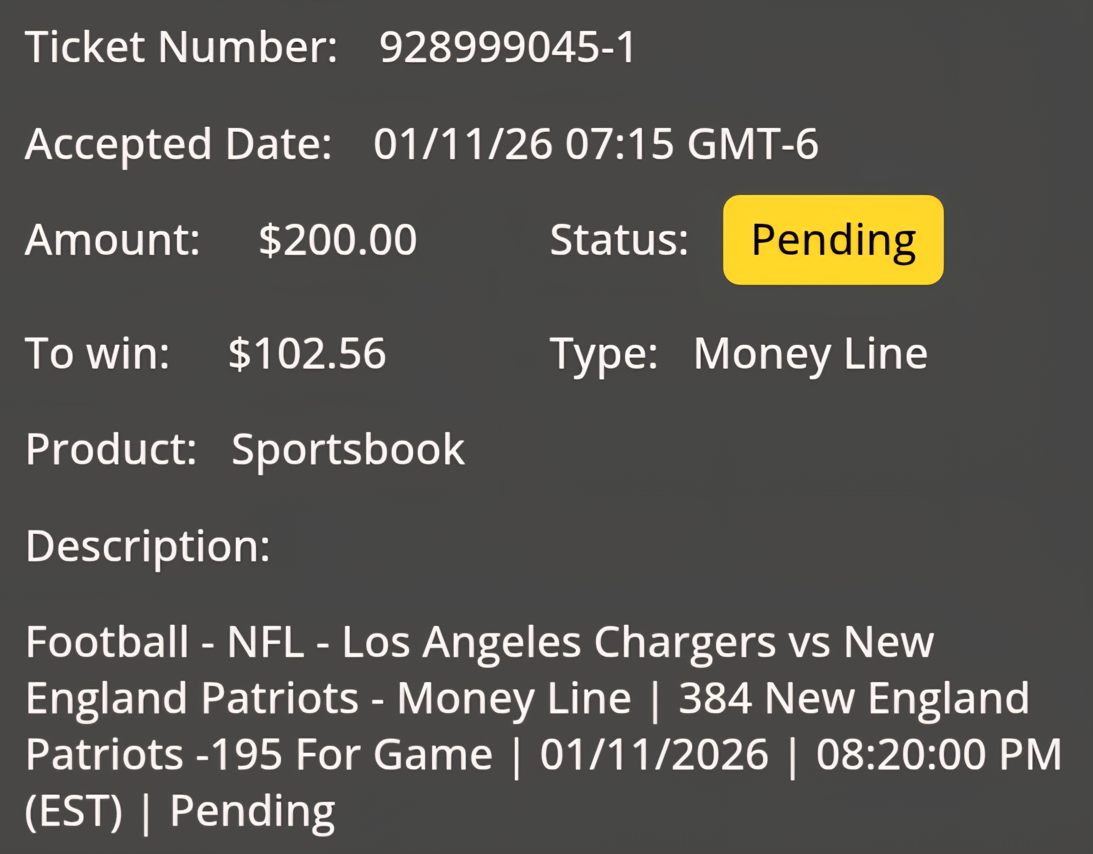
Task: Select the $200.00 amount value
Action: (338, 241)
